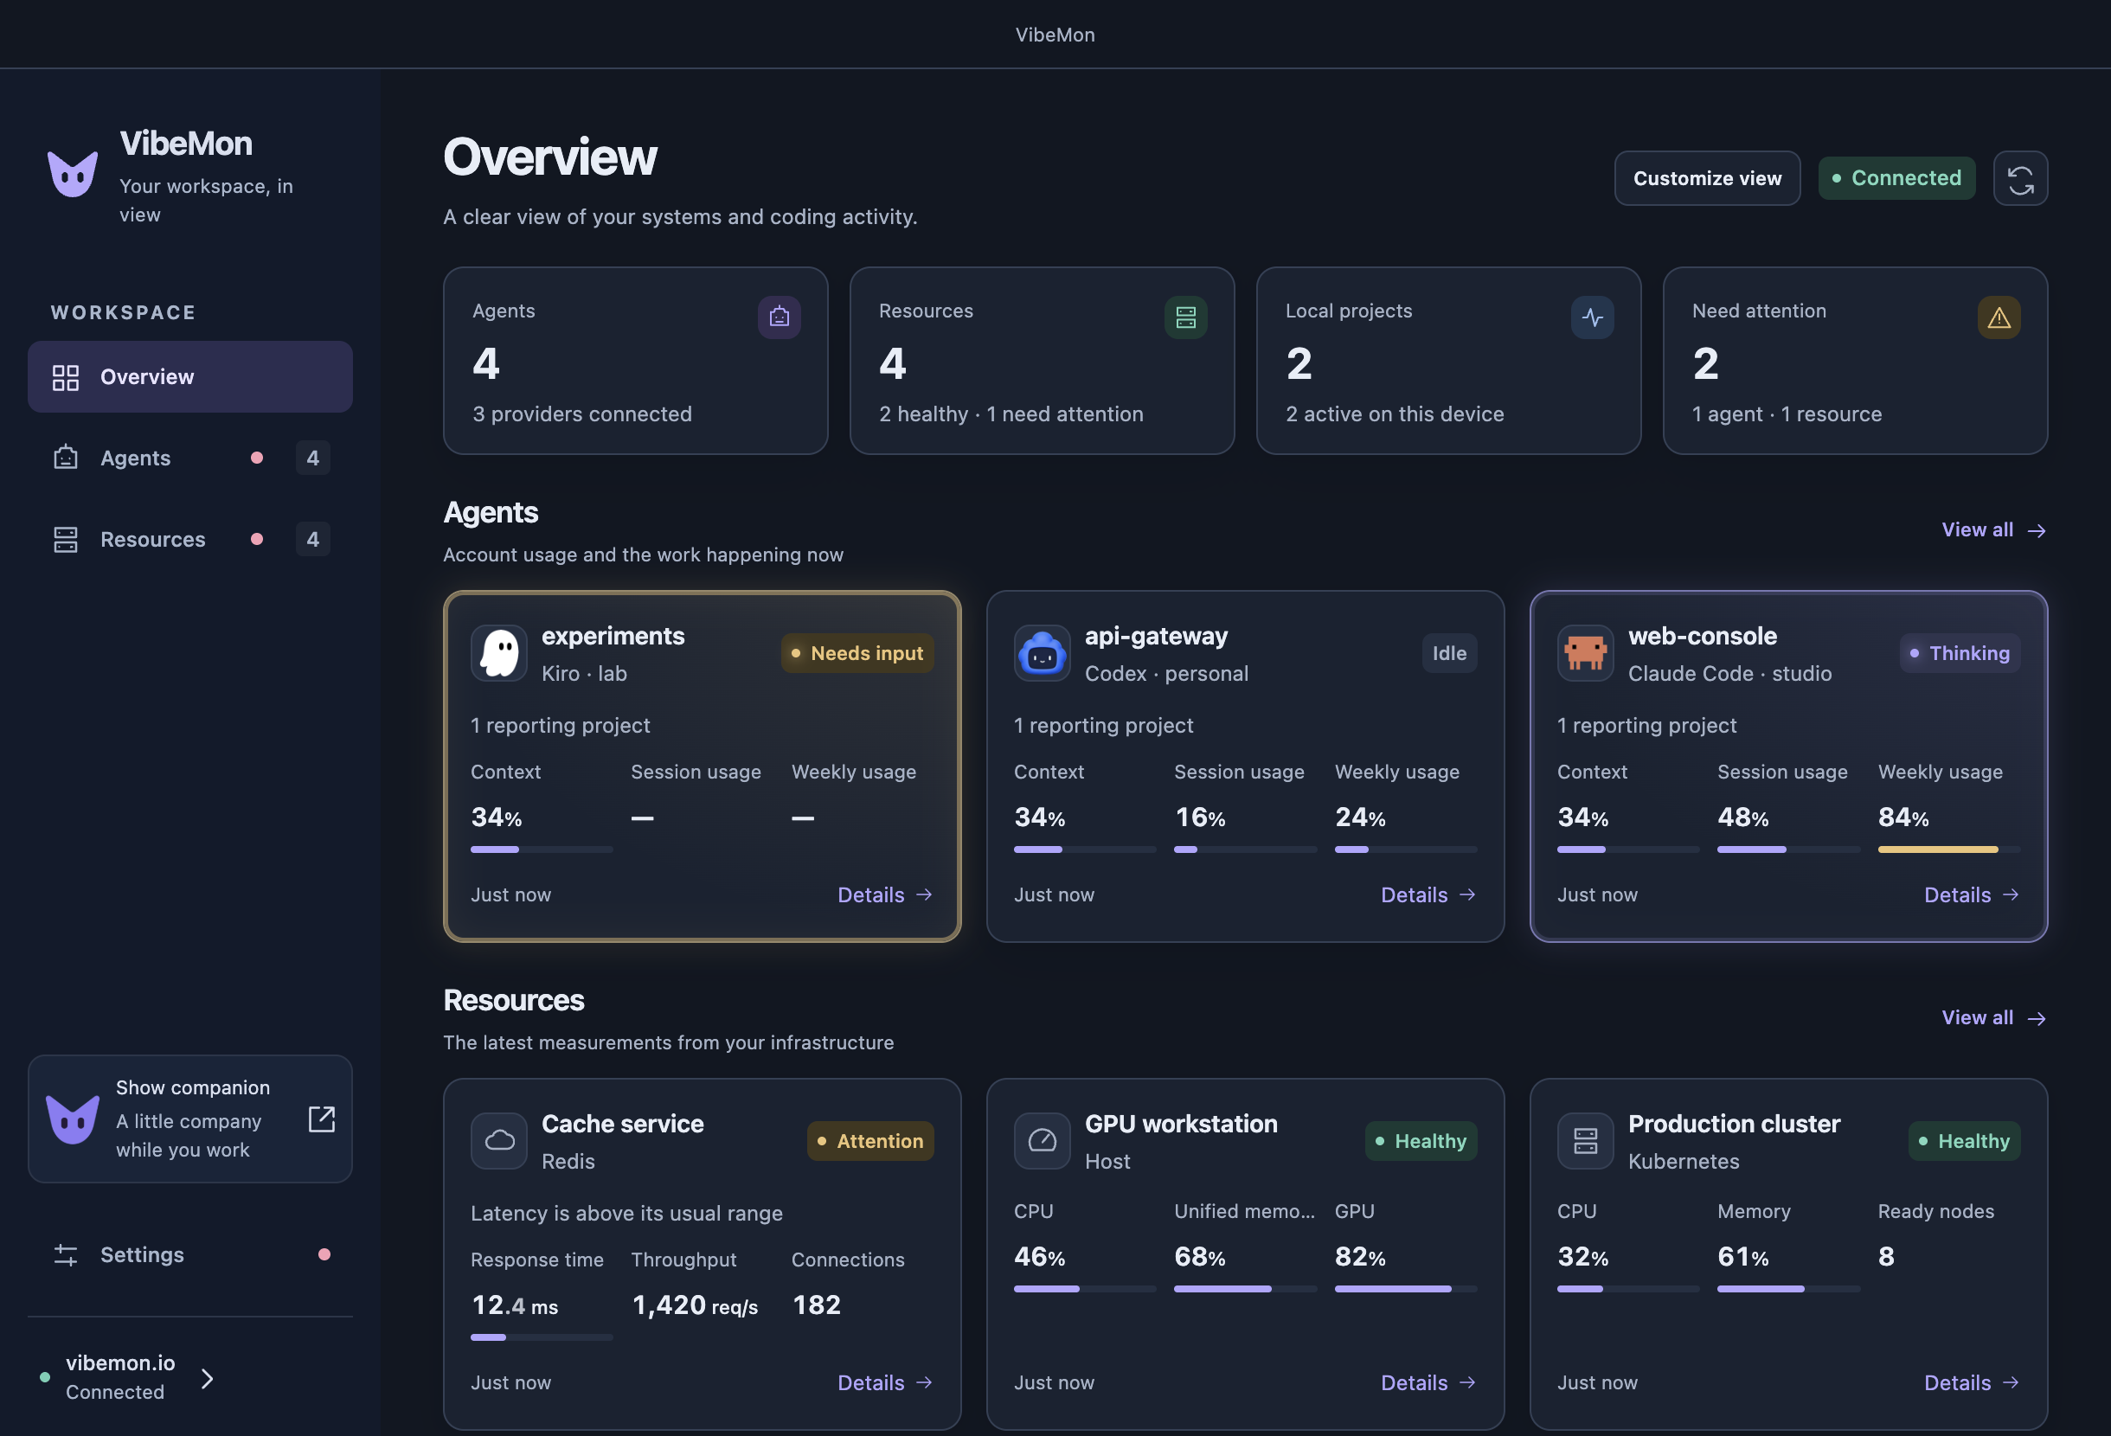Open Details for web-console agent
2111x1436 pixels.
[x=1971, y=894]
